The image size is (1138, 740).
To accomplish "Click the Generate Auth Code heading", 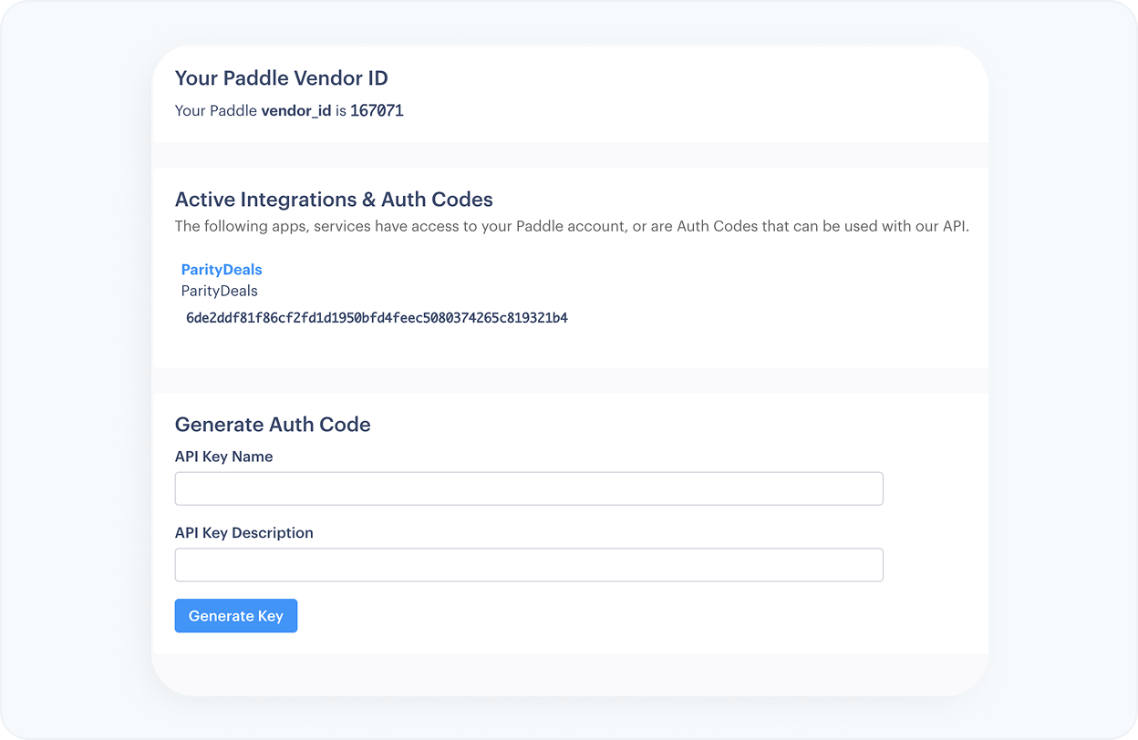I will (273, 425).
